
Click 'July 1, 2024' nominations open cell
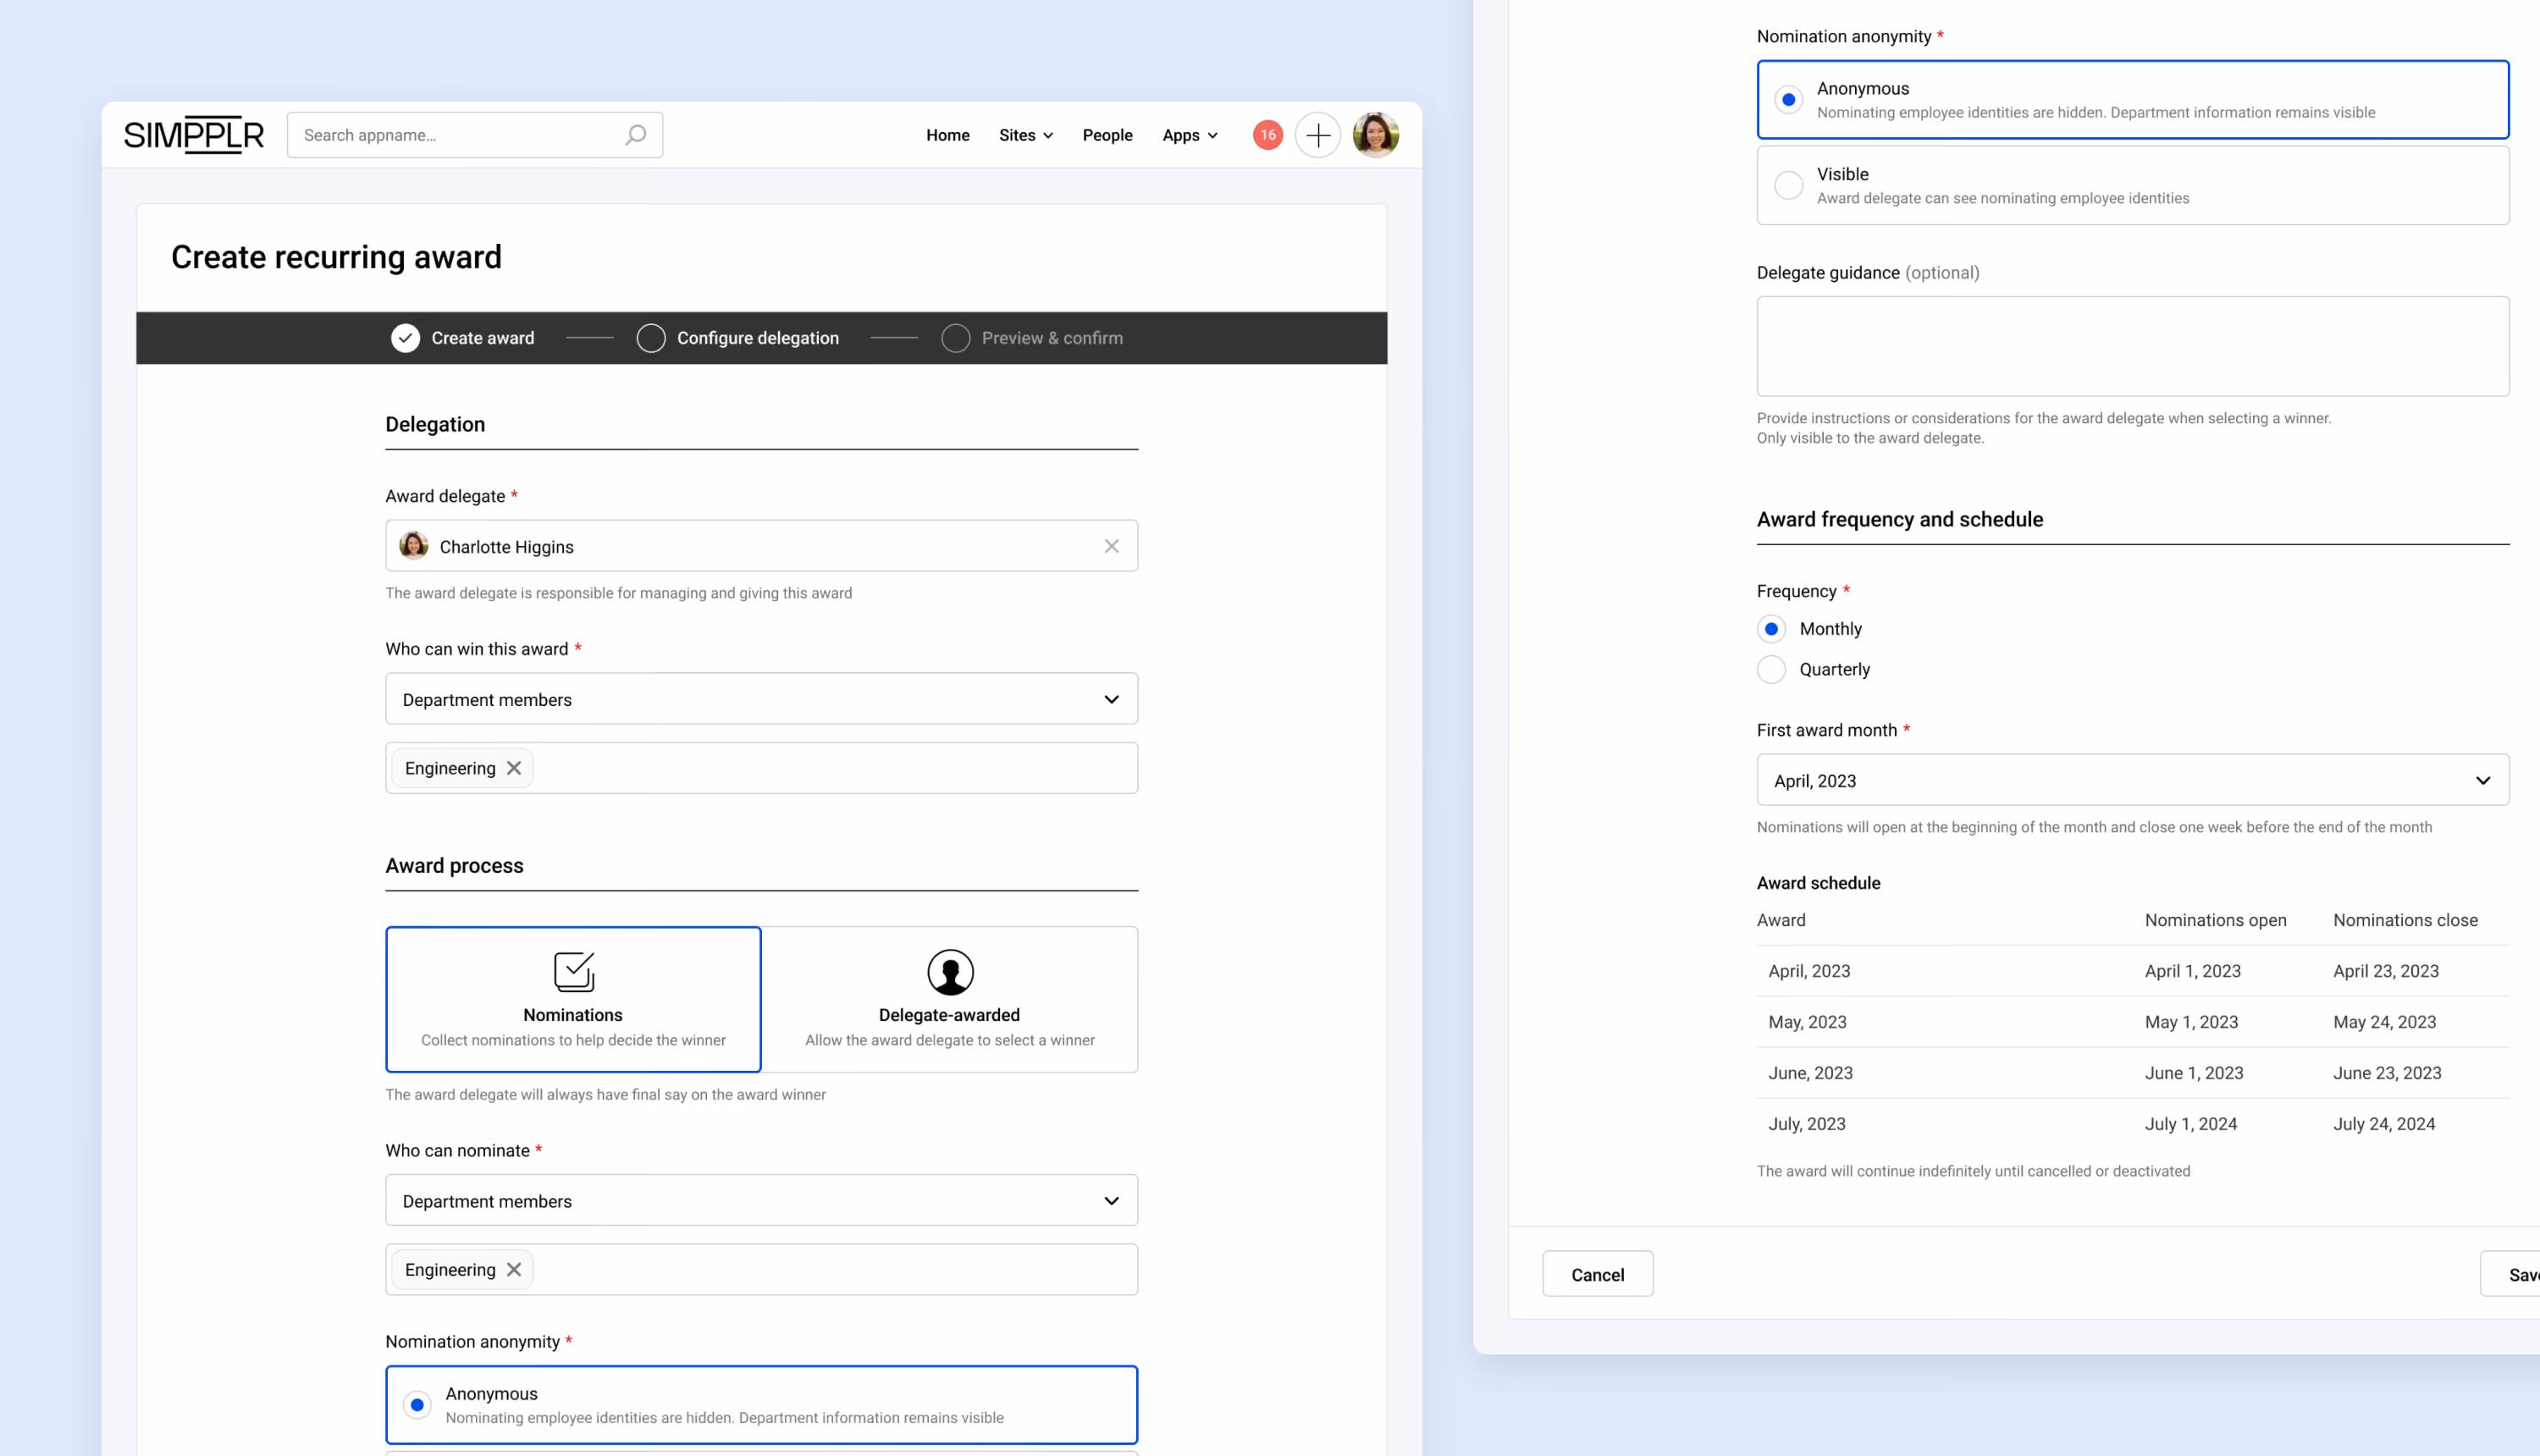click(2190, 1124)
